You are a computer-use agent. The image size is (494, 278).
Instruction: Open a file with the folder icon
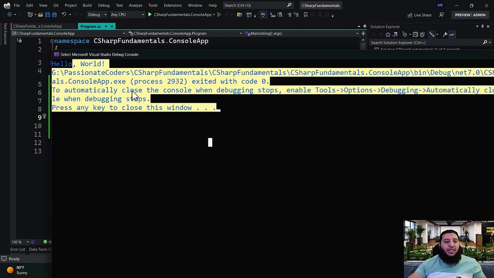point(40,15)
